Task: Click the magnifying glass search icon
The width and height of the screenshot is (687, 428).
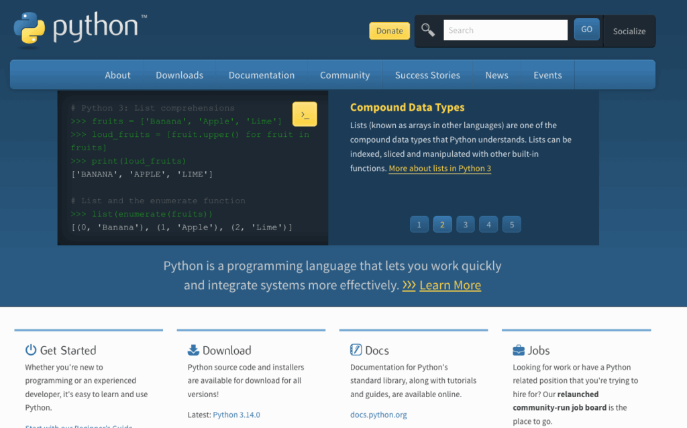Action: [427, 30]
